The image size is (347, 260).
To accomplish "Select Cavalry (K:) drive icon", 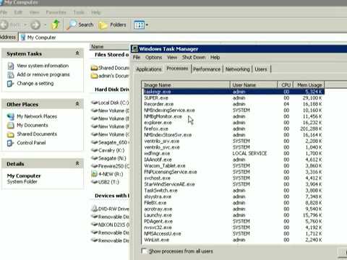I will tap(94, 150).
